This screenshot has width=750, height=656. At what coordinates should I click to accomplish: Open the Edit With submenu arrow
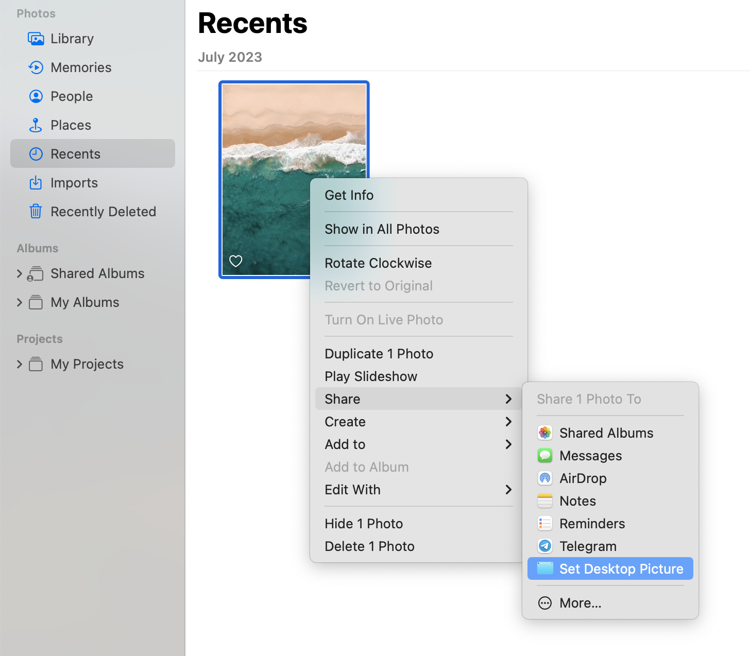(508, 490)
